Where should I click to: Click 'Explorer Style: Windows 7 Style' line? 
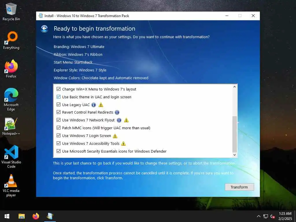[x=80, y=70]
